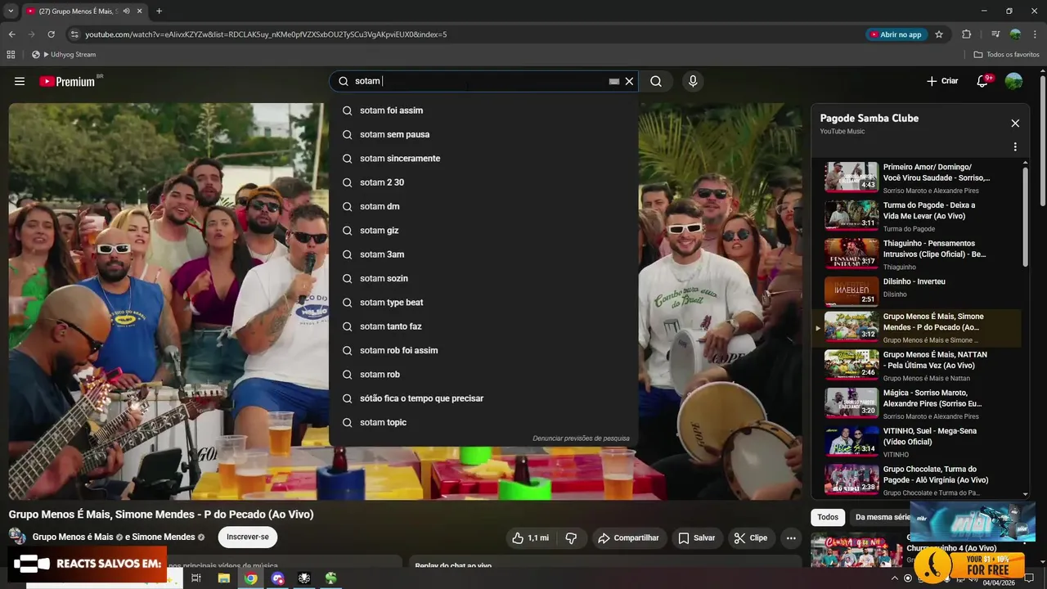Click Denunciar previsões de pesquisa link

(581, 438)
